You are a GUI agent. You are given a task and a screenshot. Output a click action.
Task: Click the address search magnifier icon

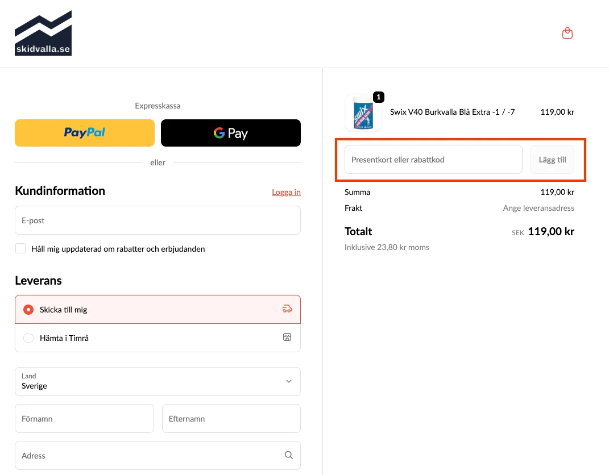tap(288, 455)
